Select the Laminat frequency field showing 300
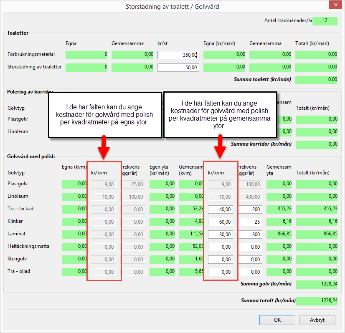 click(x=250, y=234)
